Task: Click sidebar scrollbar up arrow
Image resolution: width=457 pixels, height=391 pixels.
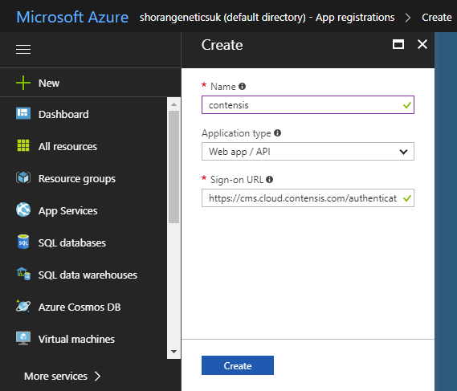Action: click(174, 104)
